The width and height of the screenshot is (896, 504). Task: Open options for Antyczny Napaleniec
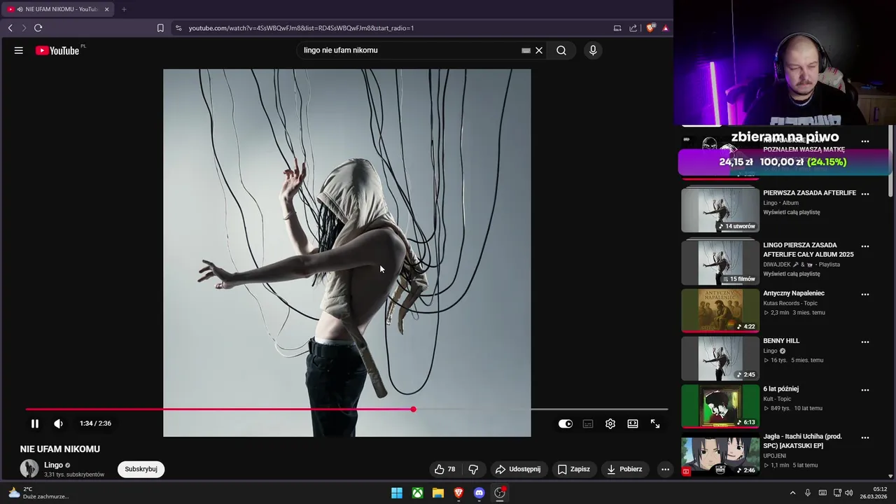tap(865, 294)
